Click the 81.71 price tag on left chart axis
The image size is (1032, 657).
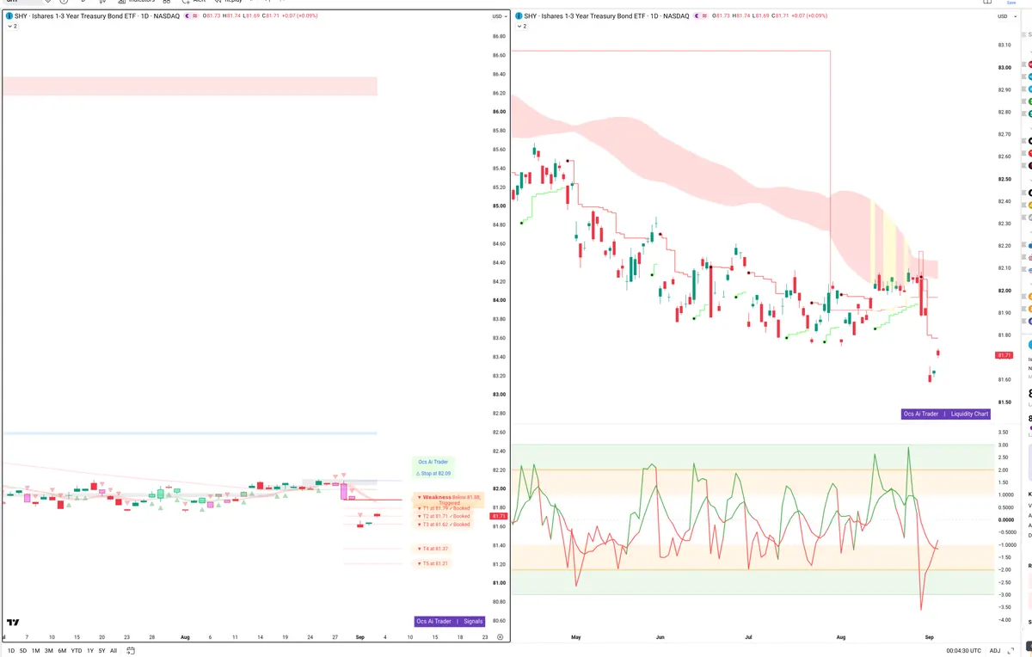pos(499,516)
